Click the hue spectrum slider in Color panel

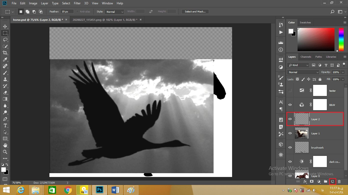[x=341, y=39]
